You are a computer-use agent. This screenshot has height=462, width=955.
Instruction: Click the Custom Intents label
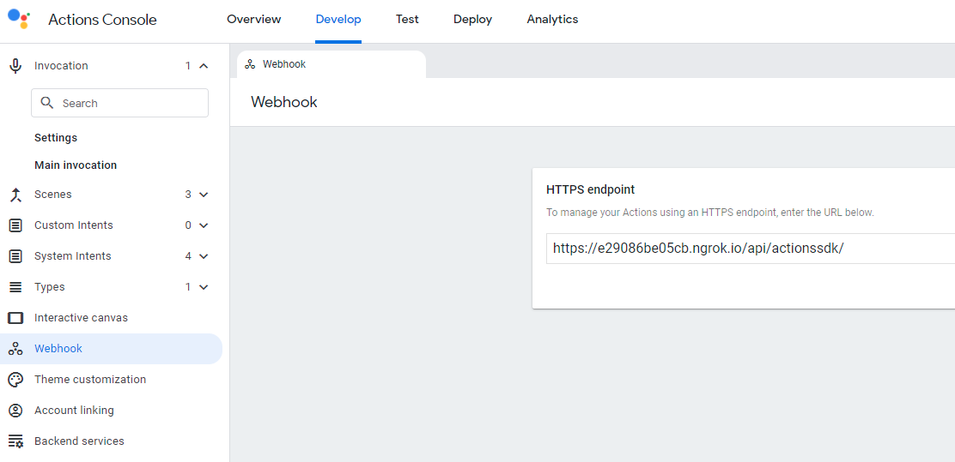74,225
